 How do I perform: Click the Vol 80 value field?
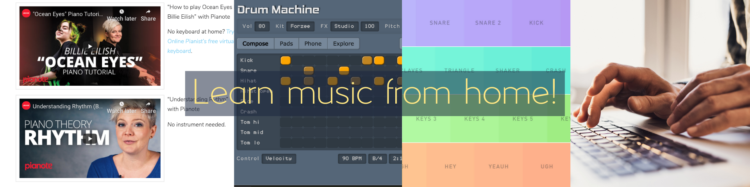click(x=262, y=26)
